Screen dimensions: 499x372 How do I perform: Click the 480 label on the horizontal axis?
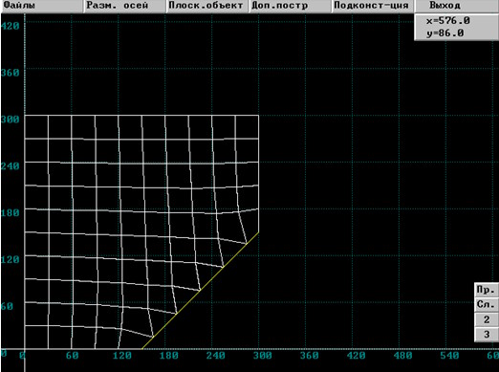(402, 356)
